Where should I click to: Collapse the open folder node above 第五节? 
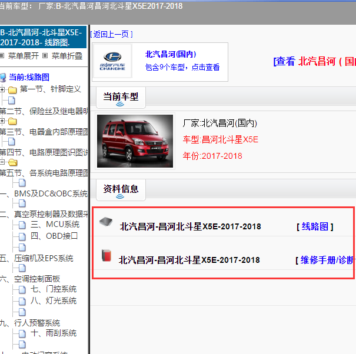[2, 162]
